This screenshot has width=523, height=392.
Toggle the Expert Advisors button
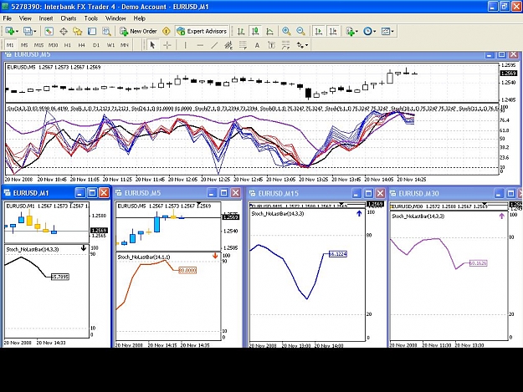tap(203, 31)
